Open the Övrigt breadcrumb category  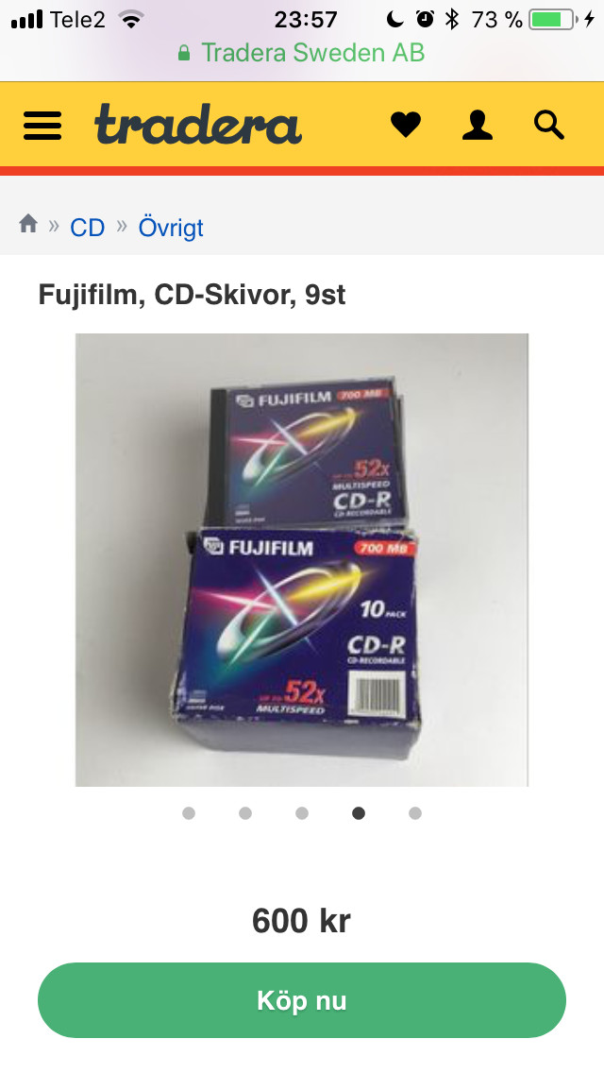click(x=171, y=228)
